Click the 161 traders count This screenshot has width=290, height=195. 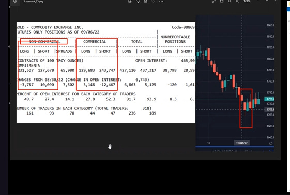30,113
